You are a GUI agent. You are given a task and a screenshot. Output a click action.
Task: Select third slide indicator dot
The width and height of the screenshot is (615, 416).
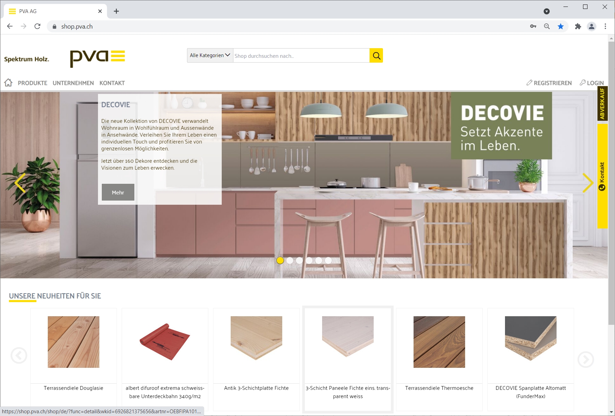tap(299, 260)
